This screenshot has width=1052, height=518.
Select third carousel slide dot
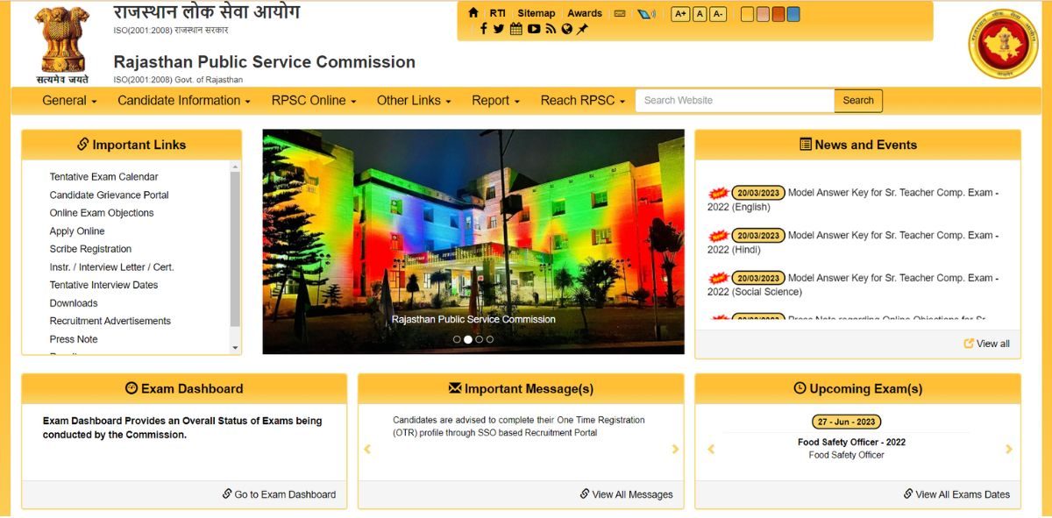pyautogui.click(x=479, y=339)
